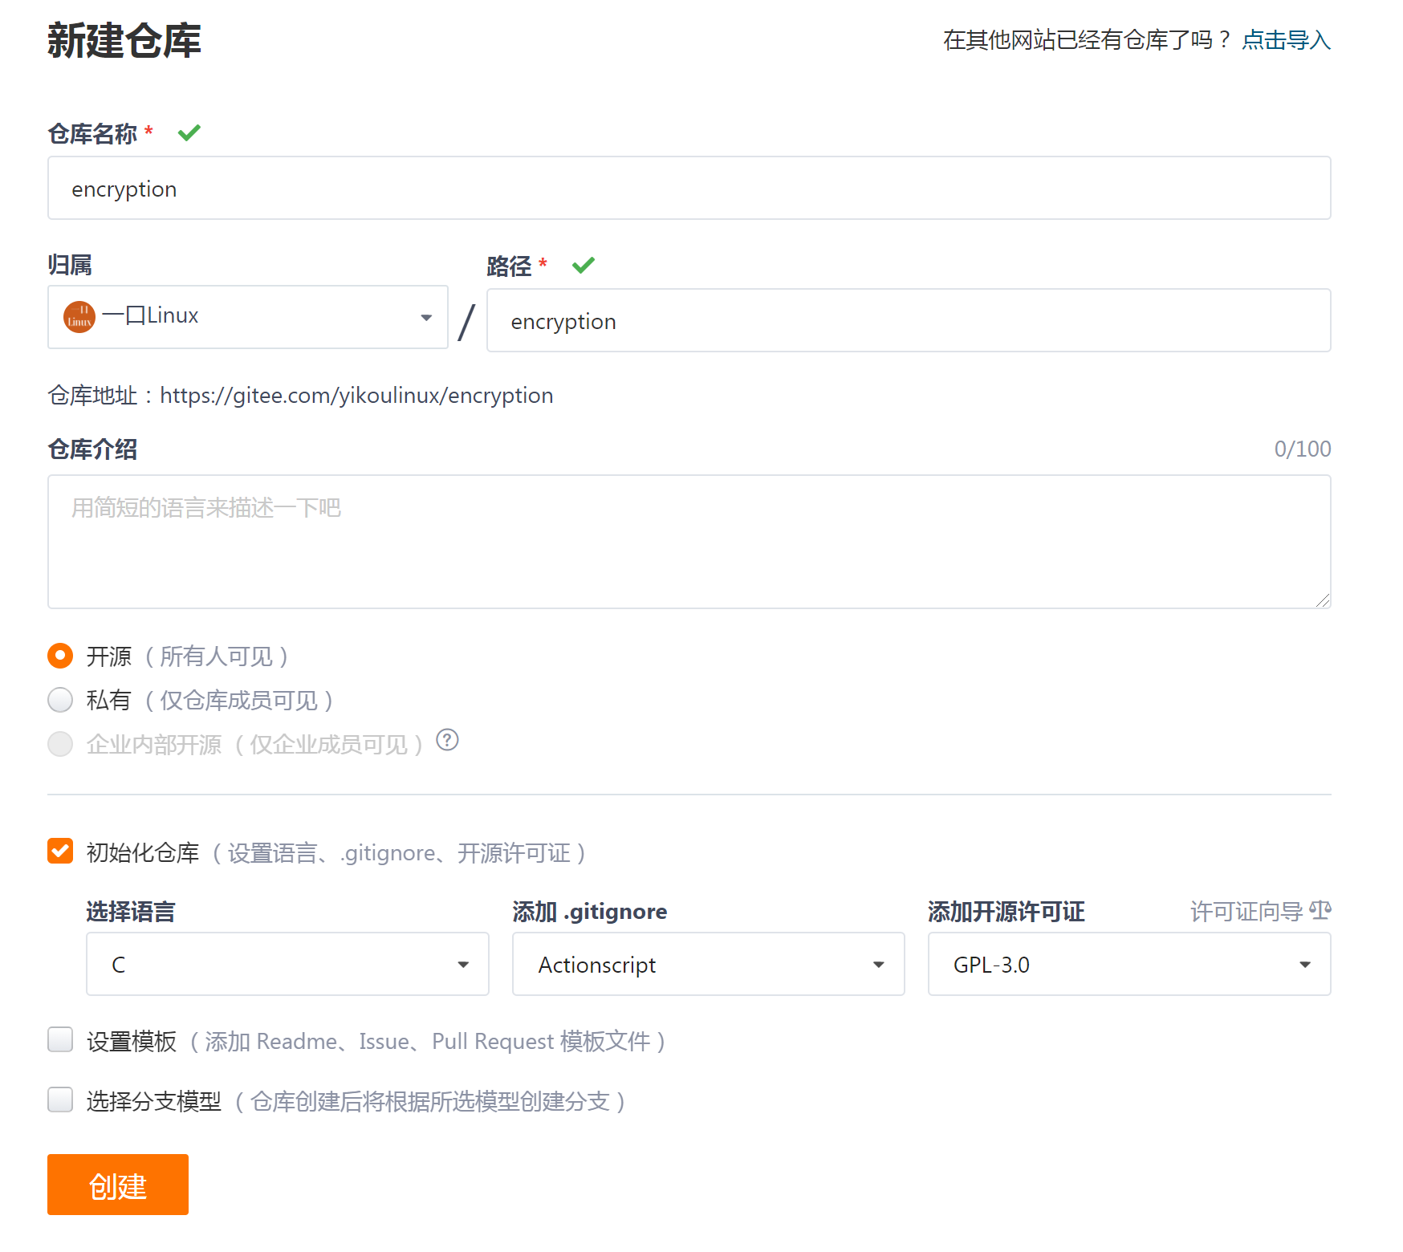Select the 开源 public radio button

pos(60,656)
